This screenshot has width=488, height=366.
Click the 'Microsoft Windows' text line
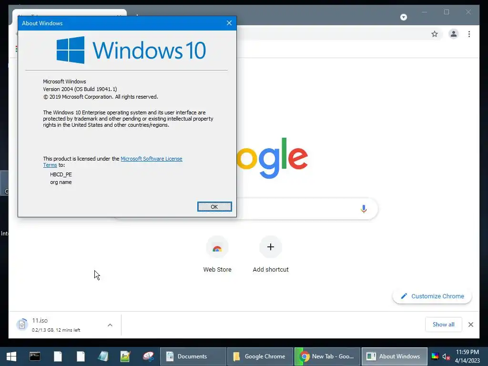pos(64,81)
